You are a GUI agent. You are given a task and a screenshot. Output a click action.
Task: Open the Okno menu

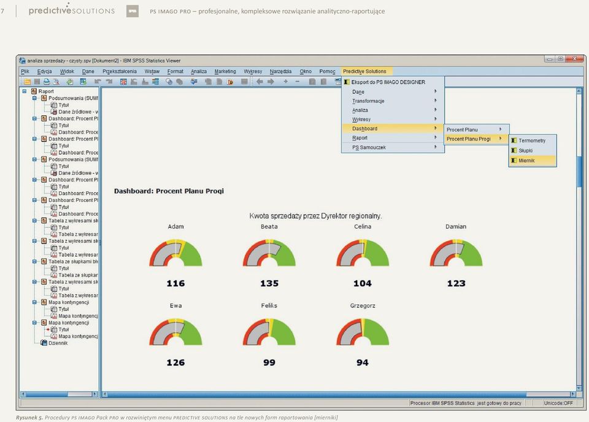(306, 71)
